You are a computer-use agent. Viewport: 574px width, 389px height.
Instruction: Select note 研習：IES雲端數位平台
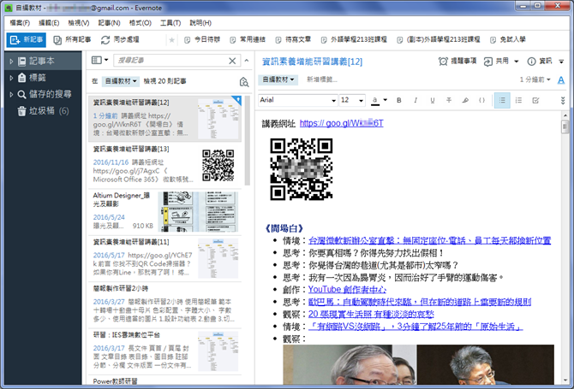click(x=164, y=351)
